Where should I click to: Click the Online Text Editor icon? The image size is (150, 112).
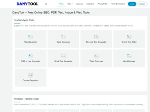[x=129, y=37]
